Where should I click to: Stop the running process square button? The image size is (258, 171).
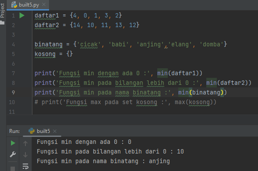point(13,169)
